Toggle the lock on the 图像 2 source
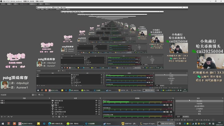The height and width of the screenshot is (126, 224). tap(99, 105)
